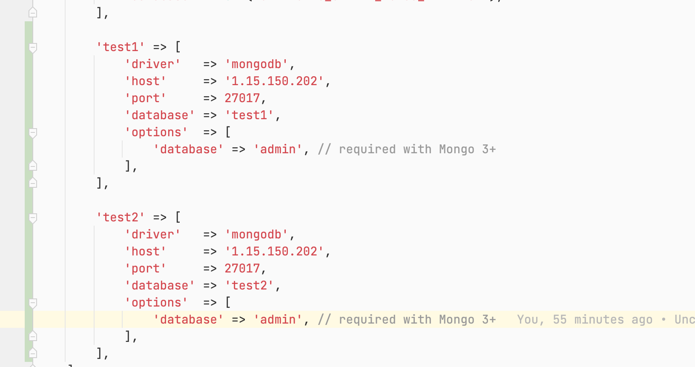Click the closing fold marker of test2 options
Screen dimensions: 695x367
33,336
